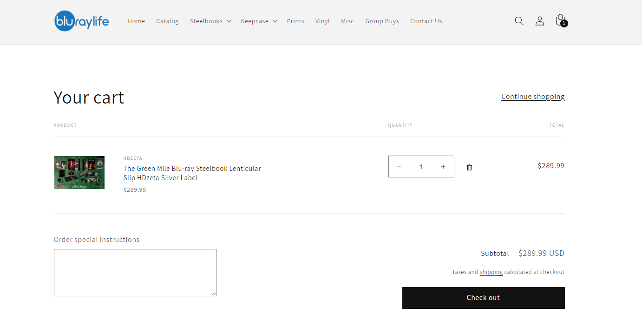642x320 pixels.
Task: Expand the Steelbooks dropdown menu
Action: pyautogui.click(x=210, y=21)
